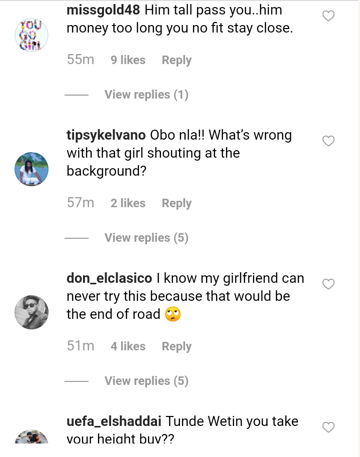Visit the don_elclasico username profile

108,278
